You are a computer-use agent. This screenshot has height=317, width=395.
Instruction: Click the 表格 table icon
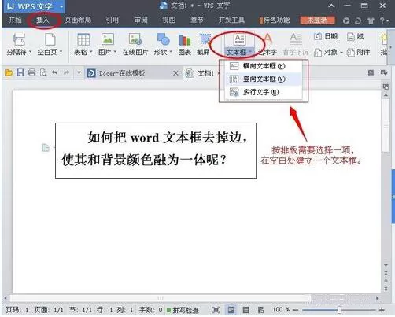coord(83,39)
